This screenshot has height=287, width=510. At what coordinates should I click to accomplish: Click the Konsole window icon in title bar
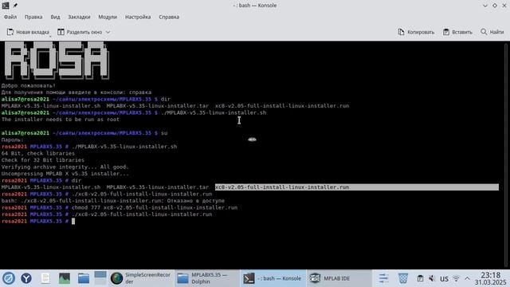point(6,6)
